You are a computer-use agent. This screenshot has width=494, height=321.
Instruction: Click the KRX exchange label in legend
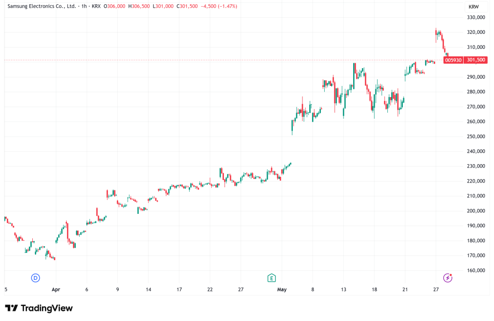tap(96, 6)
